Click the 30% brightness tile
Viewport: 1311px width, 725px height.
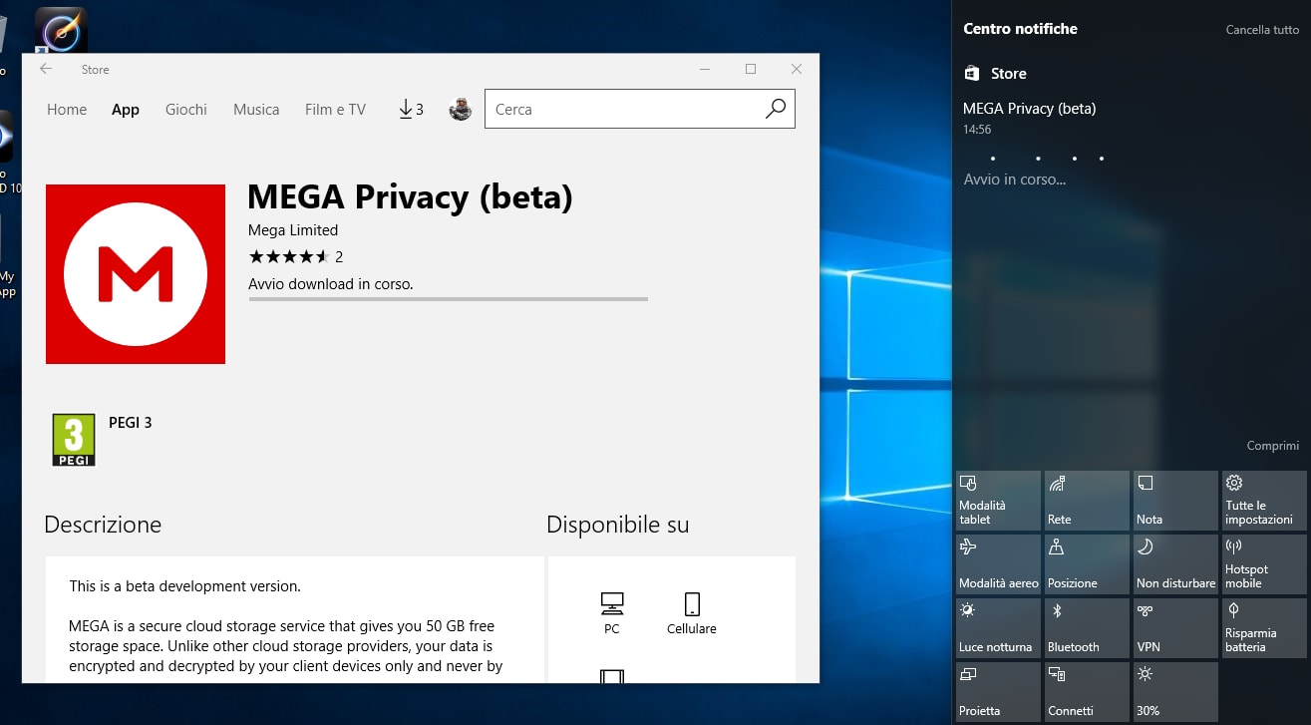pos(1175,692)
